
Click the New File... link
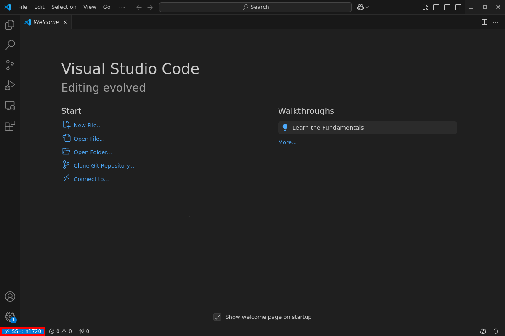(88, 125)
